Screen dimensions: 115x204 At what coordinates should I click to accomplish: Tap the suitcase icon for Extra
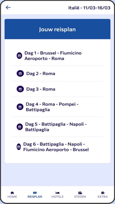click(x=103, y=193)
